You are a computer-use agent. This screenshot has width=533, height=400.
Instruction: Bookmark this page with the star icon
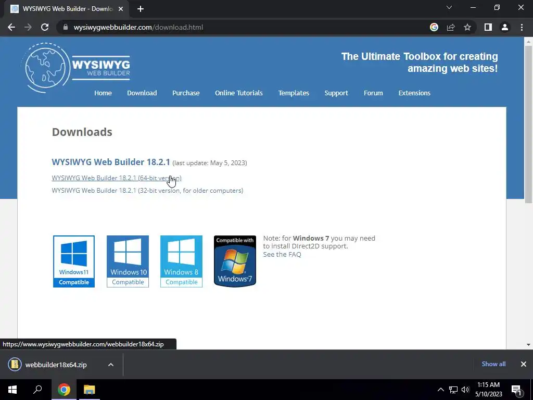[x=467, y=27]
